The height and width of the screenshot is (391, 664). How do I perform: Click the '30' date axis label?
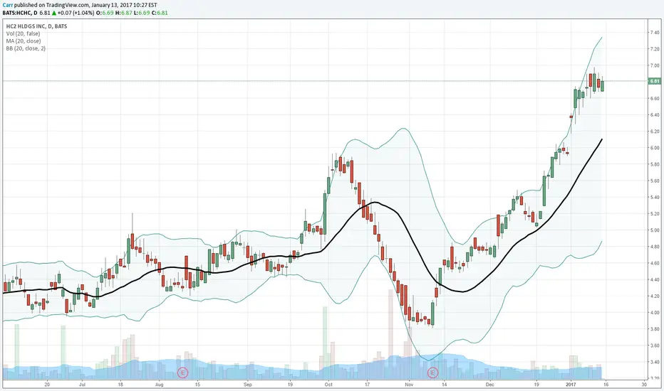[x=644, y=385]
